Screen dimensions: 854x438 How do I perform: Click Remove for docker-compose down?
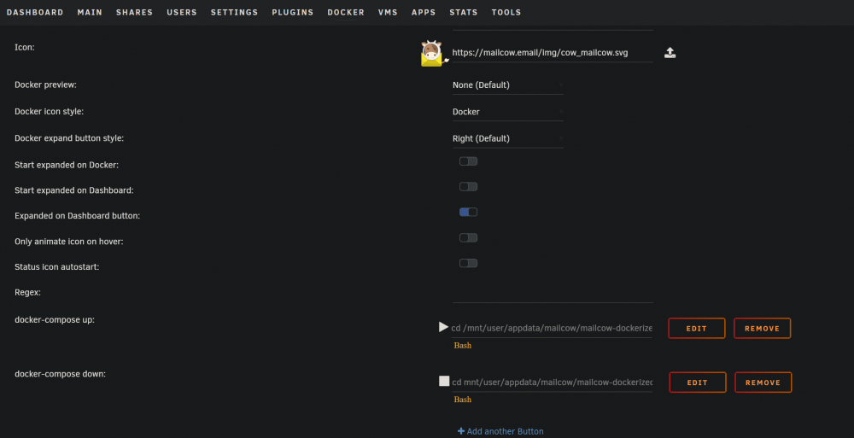(763, 383)
